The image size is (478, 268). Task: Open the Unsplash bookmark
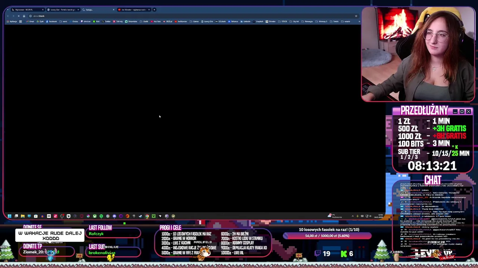pos(258,21)
